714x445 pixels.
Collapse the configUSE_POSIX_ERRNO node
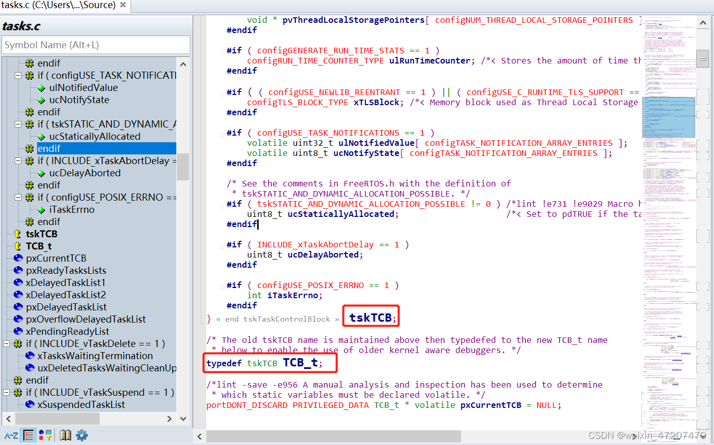[x=18, y=197]
